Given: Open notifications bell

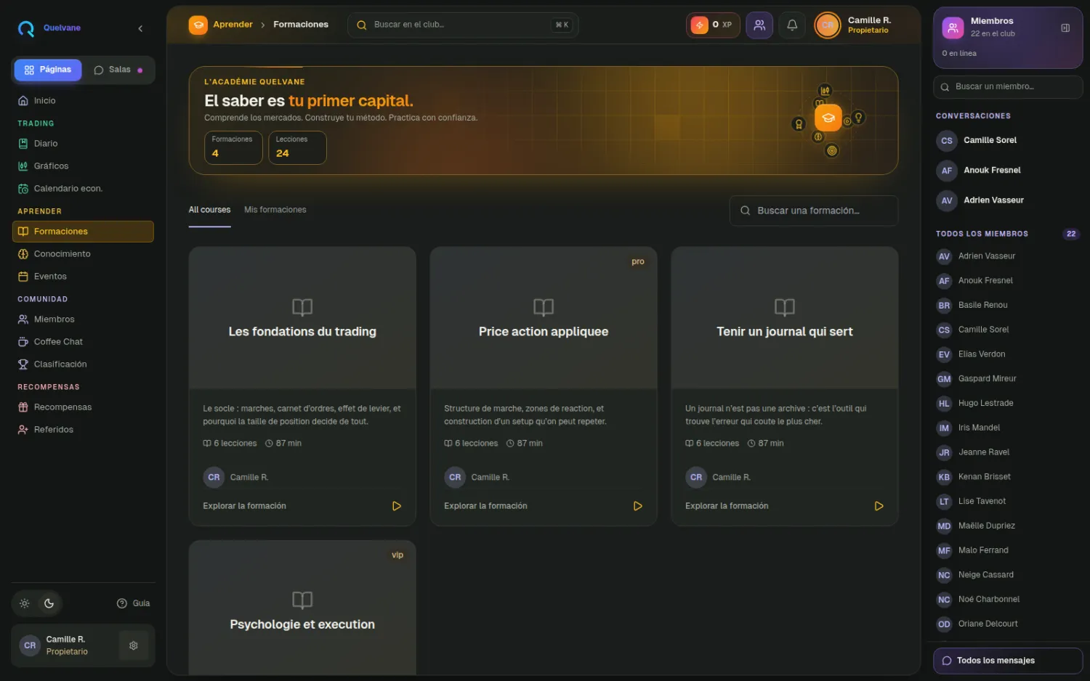Looking at the screenshot, I should pos(792,25).
